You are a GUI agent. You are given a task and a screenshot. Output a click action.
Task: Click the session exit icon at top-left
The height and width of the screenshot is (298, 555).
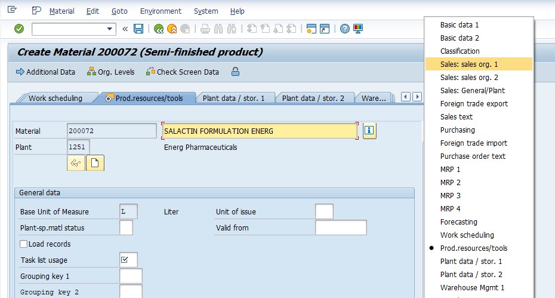[x=12, y=10]
